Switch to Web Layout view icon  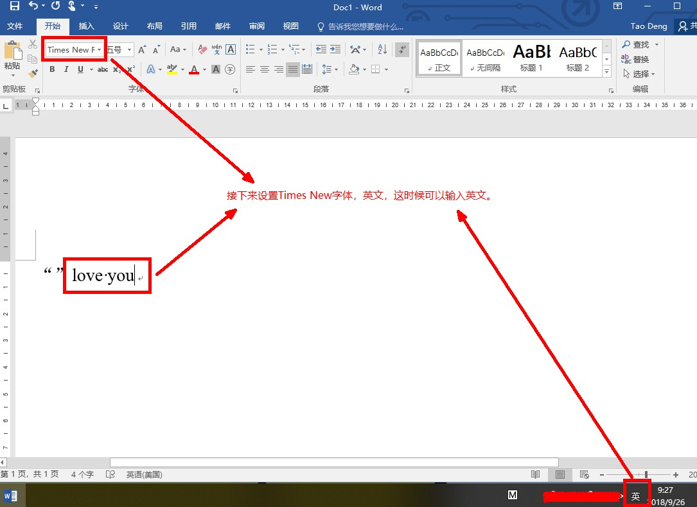pos(585,475)
